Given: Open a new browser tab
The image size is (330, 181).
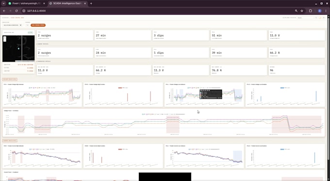Looking at the screenshot, I should (x=91, y=3).
